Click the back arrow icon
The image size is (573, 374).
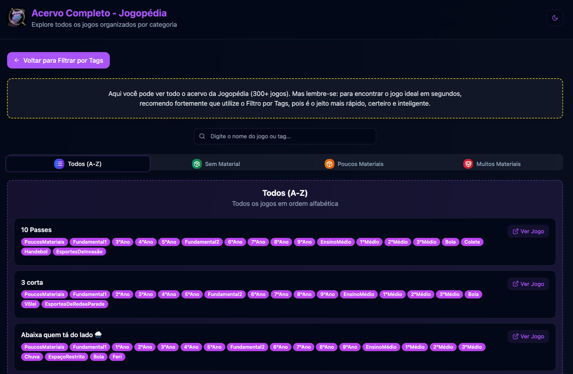[x=17, y=60]
